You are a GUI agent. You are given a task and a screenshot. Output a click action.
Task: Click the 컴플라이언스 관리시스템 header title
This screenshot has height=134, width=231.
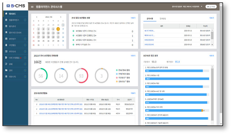click(x=49, y=7)
